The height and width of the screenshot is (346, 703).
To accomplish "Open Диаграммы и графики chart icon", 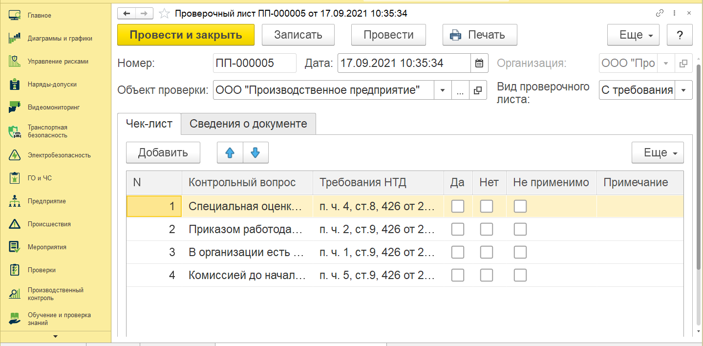I will [15, 38].
